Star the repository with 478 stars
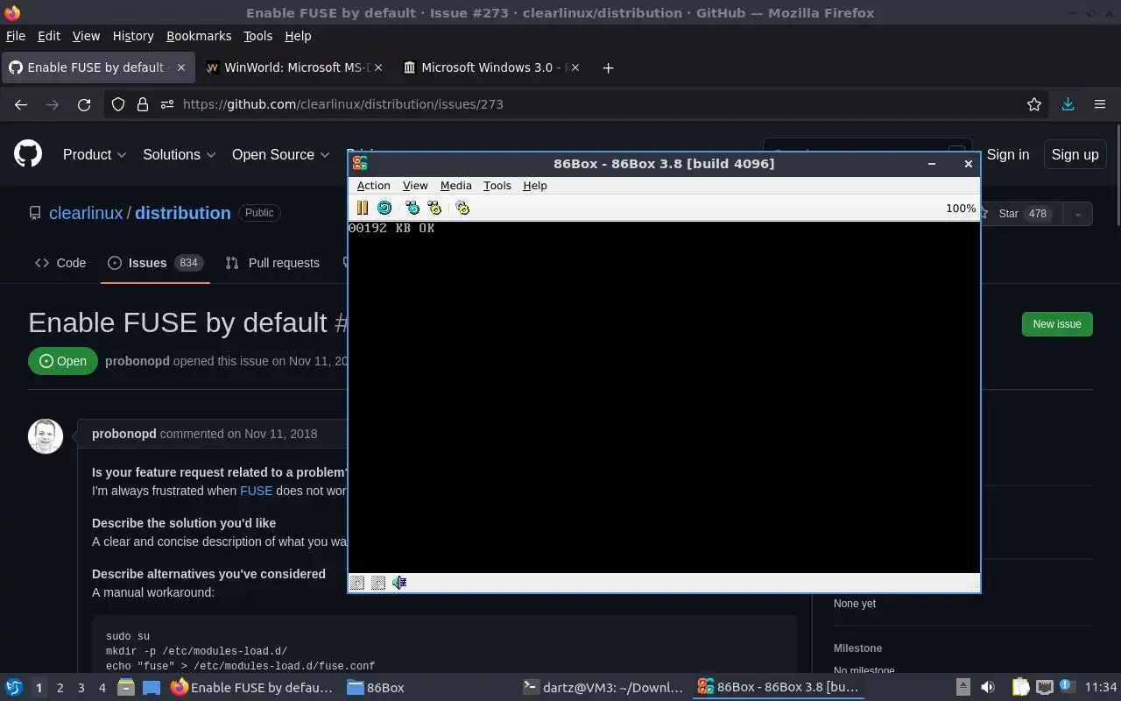The width and height of the screenshot is (1121, 701). 1023,214
